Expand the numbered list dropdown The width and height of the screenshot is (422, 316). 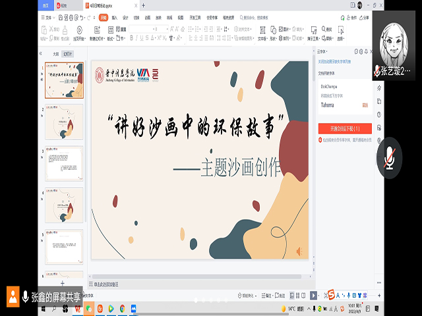(x=200, y=29)
